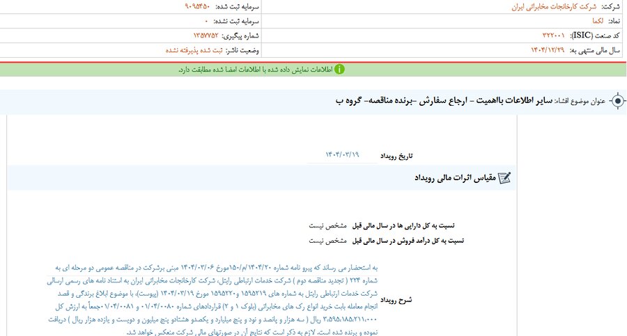
Task: Click the target icon beside disclosure subject title
Action: [x=617, y=101]
